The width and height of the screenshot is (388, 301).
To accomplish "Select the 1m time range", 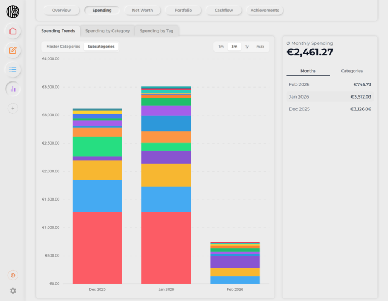I will (221, 47).
